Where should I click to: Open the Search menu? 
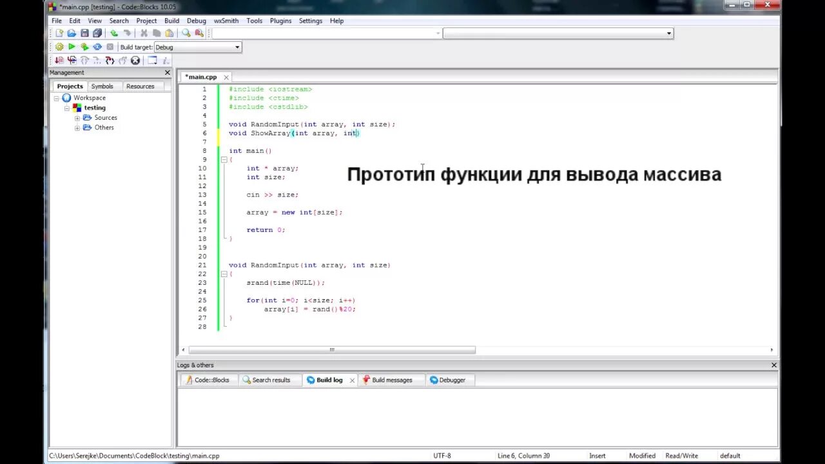coord(119,21)
